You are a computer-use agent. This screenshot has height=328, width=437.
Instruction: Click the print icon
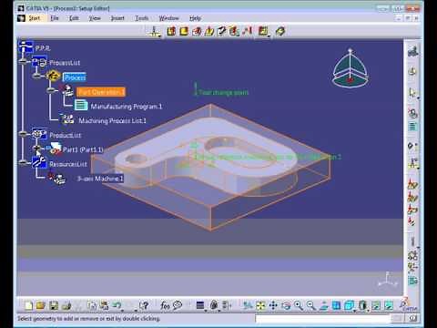tap(66, 305)
